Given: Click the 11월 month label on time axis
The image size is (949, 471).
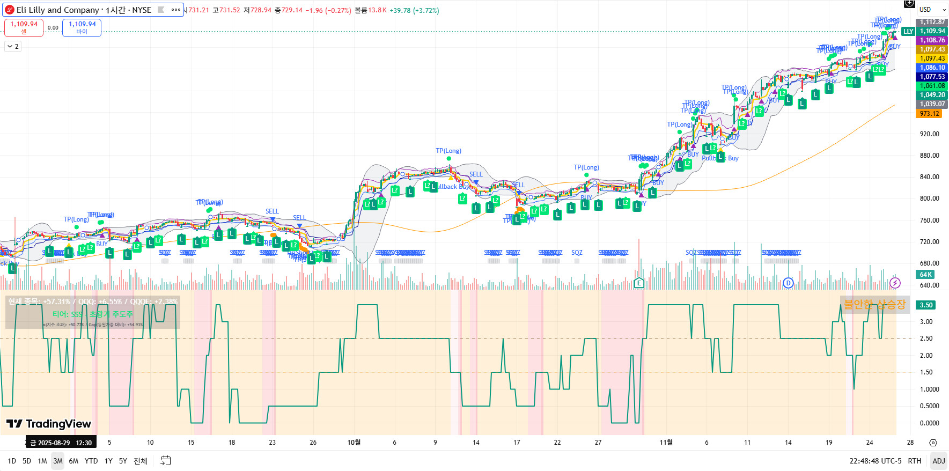Looking at the screenshot, I should coord(666,443).
